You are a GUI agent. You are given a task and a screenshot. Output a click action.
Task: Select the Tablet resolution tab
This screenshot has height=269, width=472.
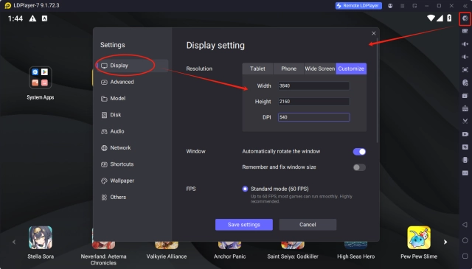257,69
